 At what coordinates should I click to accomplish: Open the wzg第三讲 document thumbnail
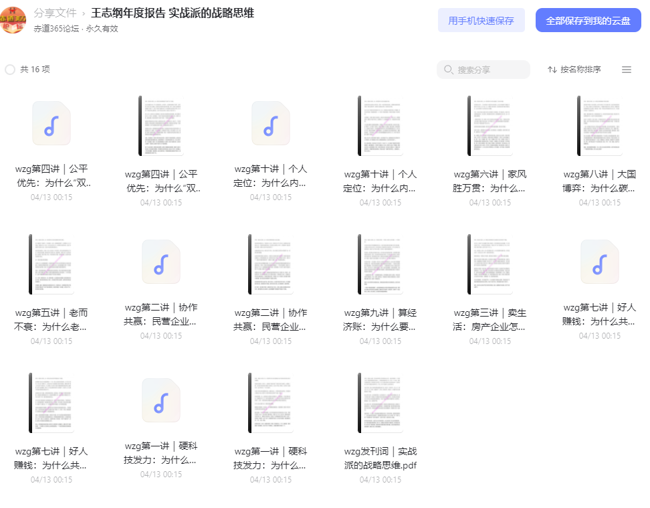click(490, 264)
